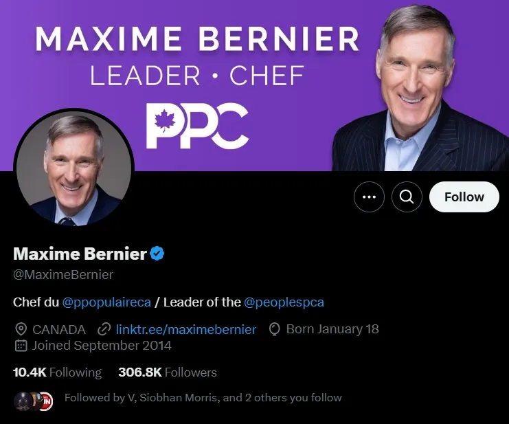Image resolution: width=509 pixels, height=424 pixels.
Task: Click the location pin icon beside CANADA
Action: (21, 329)
